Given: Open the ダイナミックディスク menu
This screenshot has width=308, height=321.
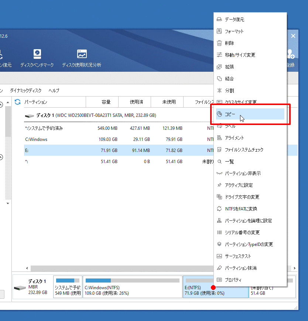Looking at the screenshot, I should pyautogui.click(x=26, y=91).
